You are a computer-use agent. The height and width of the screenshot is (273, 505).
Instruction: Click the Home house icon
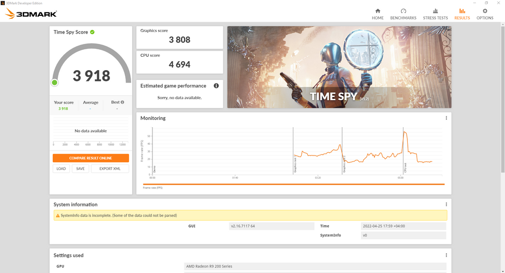(377, 11)
